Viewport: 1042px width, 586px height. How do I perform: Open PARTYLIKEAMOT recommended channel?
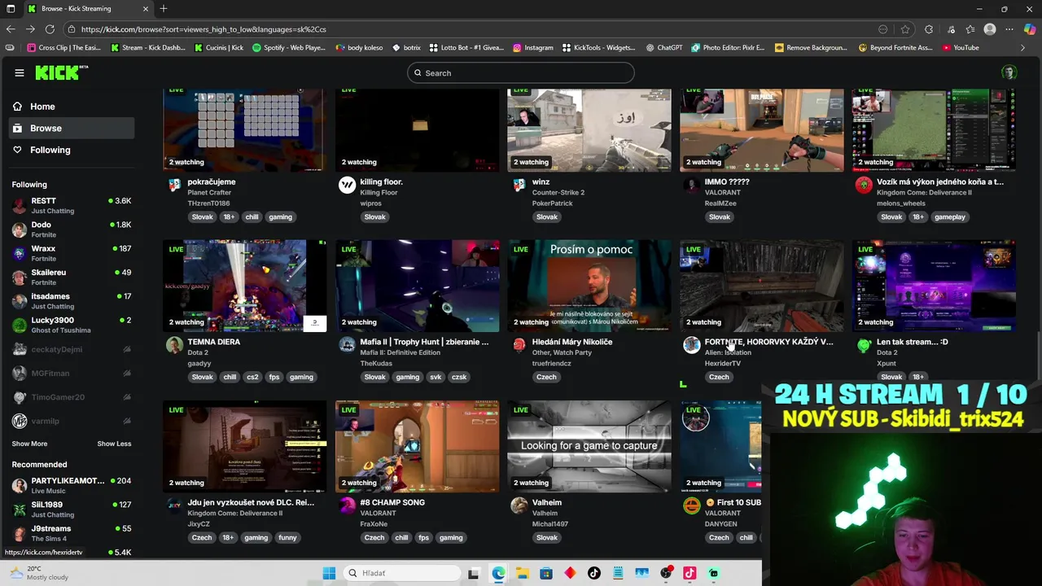pos(72,485)
